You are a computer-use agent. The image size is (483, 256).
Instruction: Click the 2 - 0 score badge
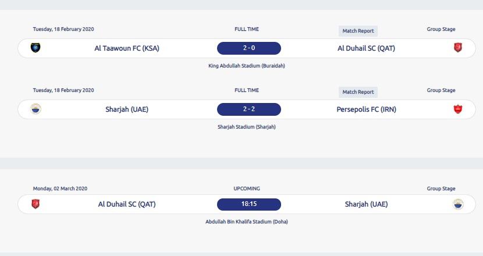coord(249,48)
